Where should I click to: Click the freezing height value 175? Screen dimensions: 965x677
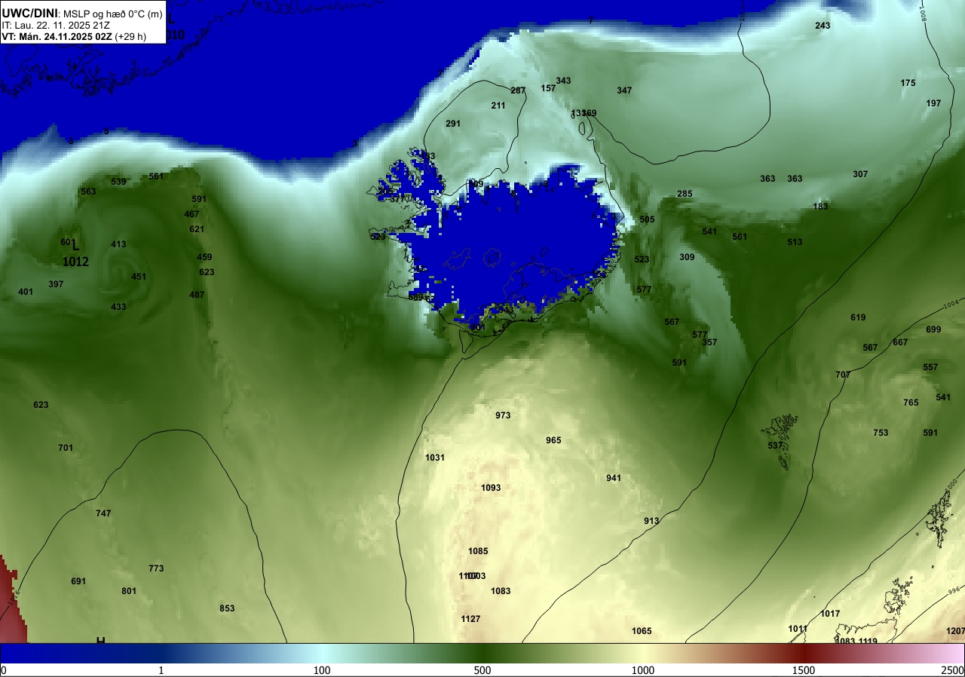pyautogui.click(x=908, y=83)
